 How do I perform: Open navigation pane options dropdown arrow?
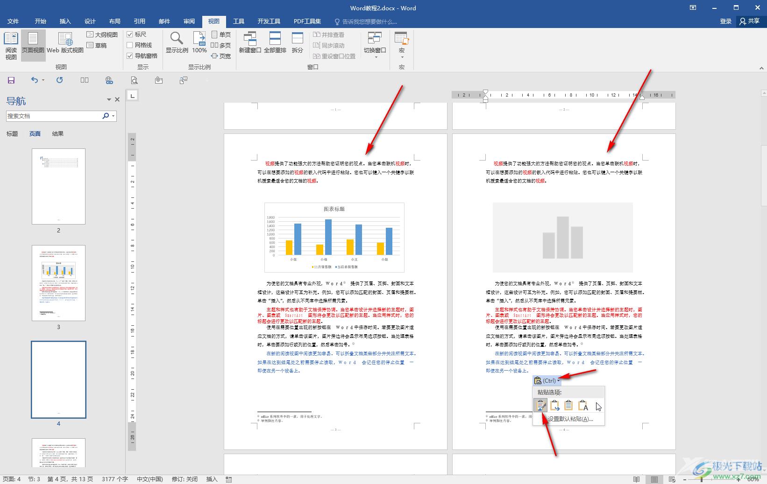(109, 99)
